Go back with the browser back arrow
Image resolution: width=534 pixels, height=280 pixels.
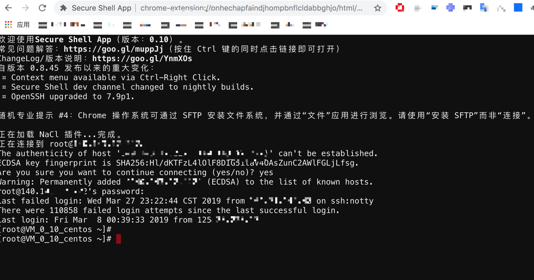click(8, 8)
